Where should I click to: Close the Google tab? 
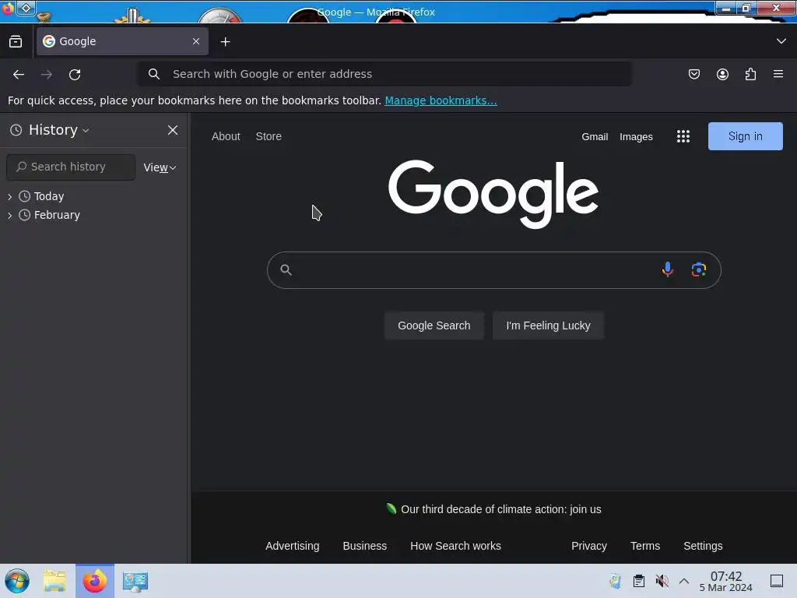(196, 41)
